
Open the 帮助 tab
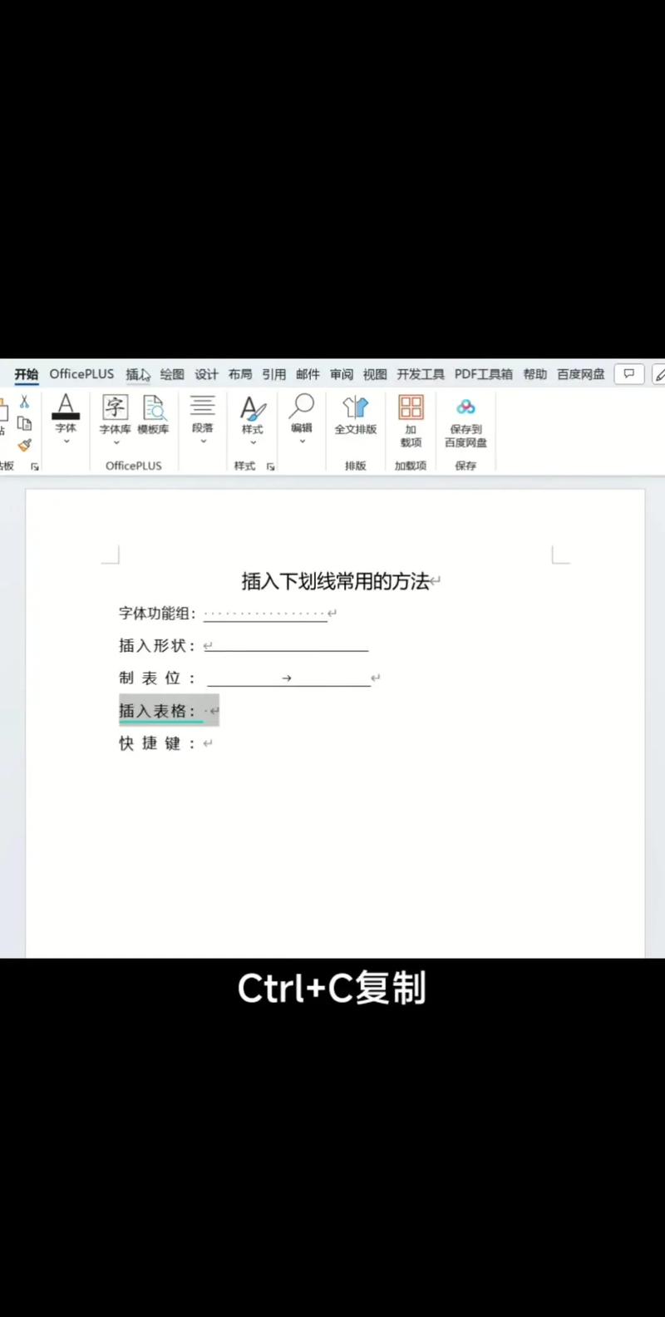[x=535, y=374]
